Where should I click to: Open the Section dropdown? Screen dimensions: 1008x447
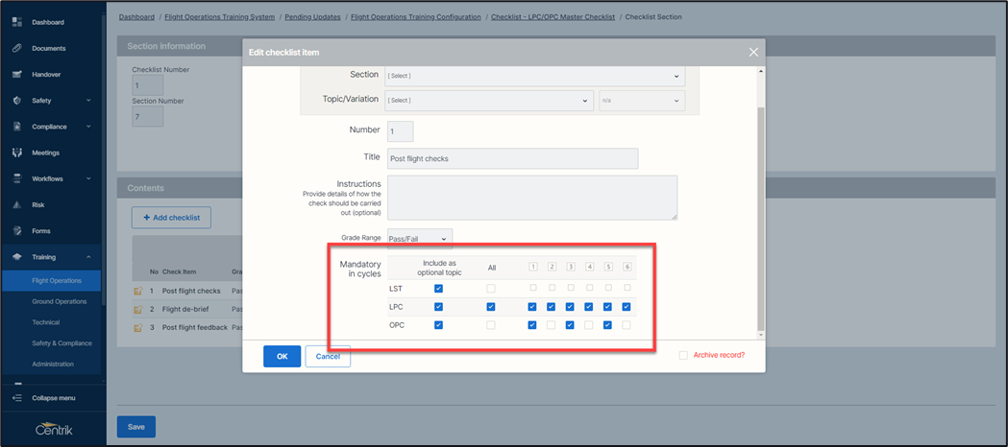[x=534, y=76]
